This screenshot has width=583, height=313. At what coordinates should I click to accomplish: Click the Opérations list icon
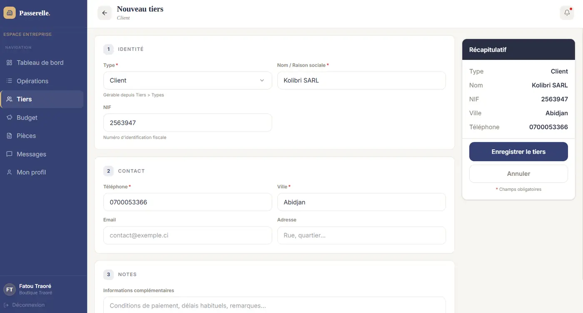coord(9,81)
